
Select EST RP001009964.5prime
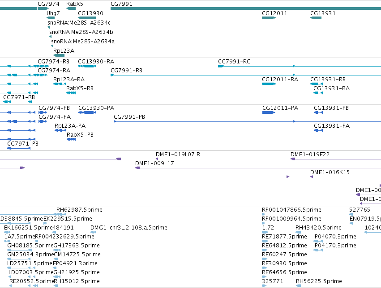(x=291, y=219)
